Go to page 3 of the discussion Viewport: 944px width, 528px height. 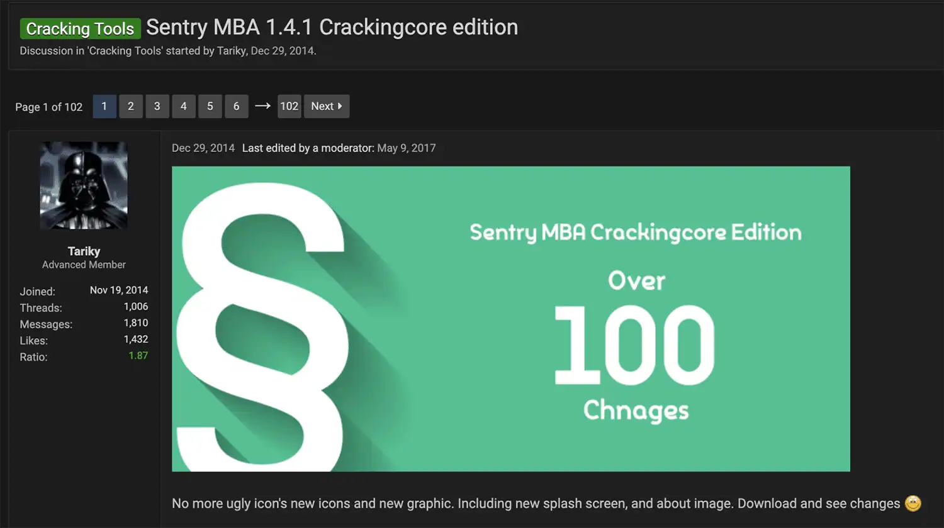157,106
